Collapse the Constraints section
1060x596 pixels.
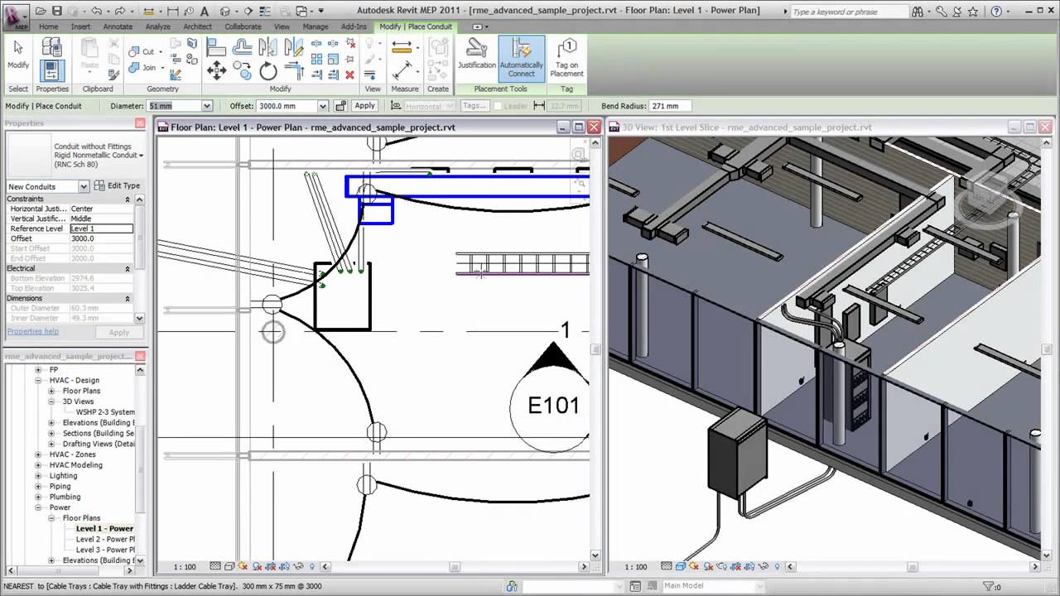[x=128, y=199]
